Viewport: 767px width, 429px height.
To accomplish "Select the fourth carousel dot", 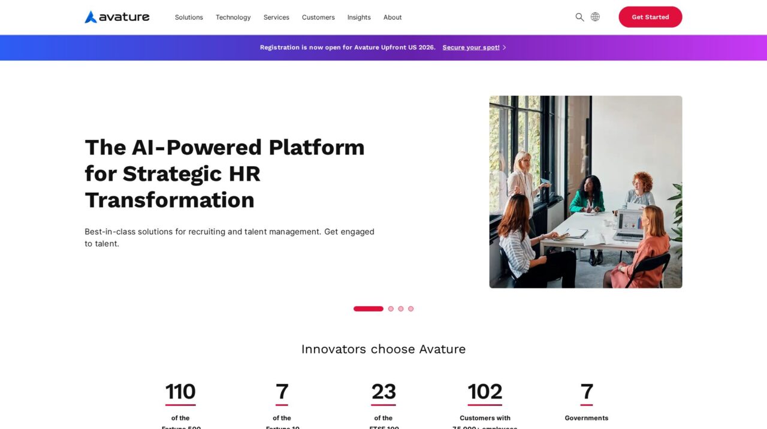I will pyautogui.click(x=410, y=308).
